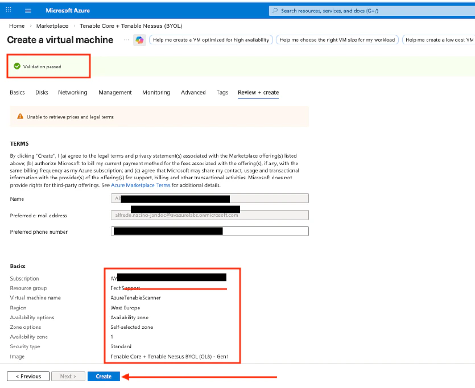Image resolution: width=475 pixels, height=388 pixels.
Task: Click the app launcher grid icon
Action: pos(8,10)
